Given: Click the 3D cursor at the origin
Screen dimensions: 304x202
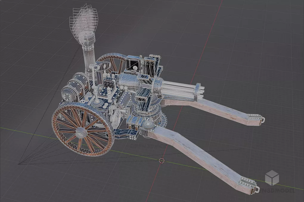Looking at the screenshot, I should (x=162, y=160).
